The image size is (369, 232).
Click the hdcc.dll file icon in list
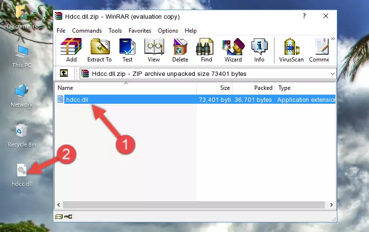(60, 99)
